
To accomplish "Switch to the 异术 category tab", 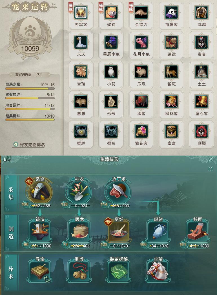I will (11, 273).
